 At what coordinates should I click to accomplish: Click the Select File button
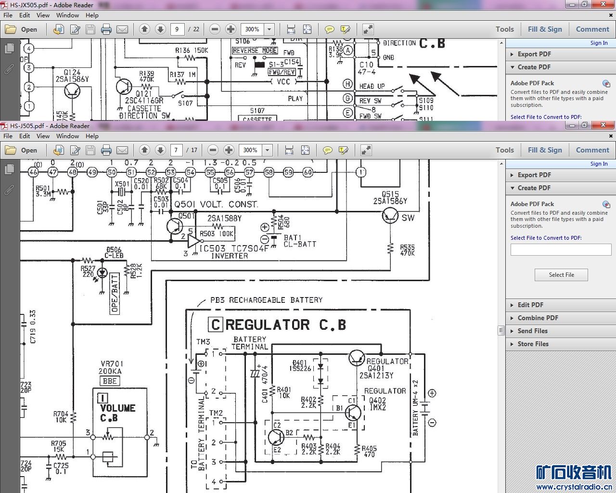tap(561, 275)
